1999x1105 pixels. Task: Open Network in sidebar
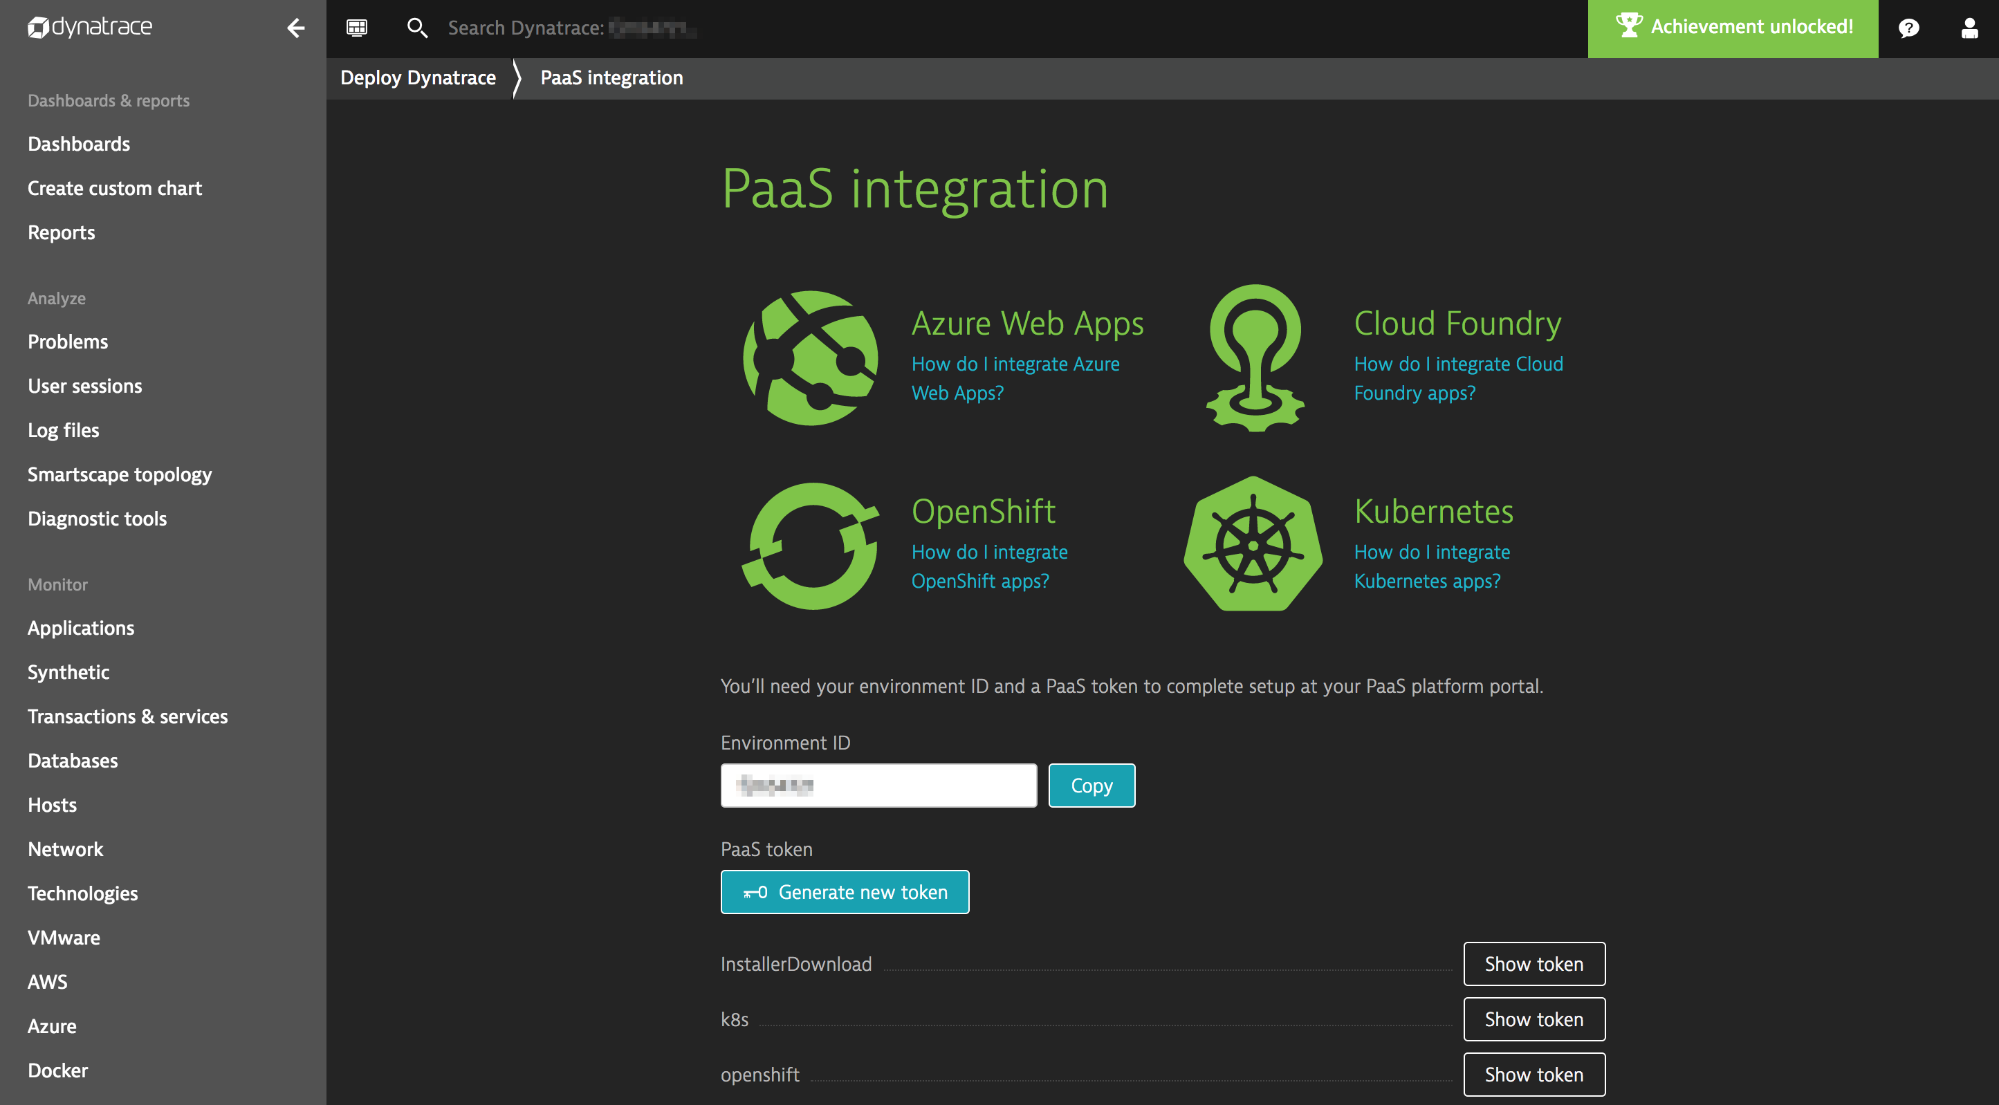click(65, 849)
